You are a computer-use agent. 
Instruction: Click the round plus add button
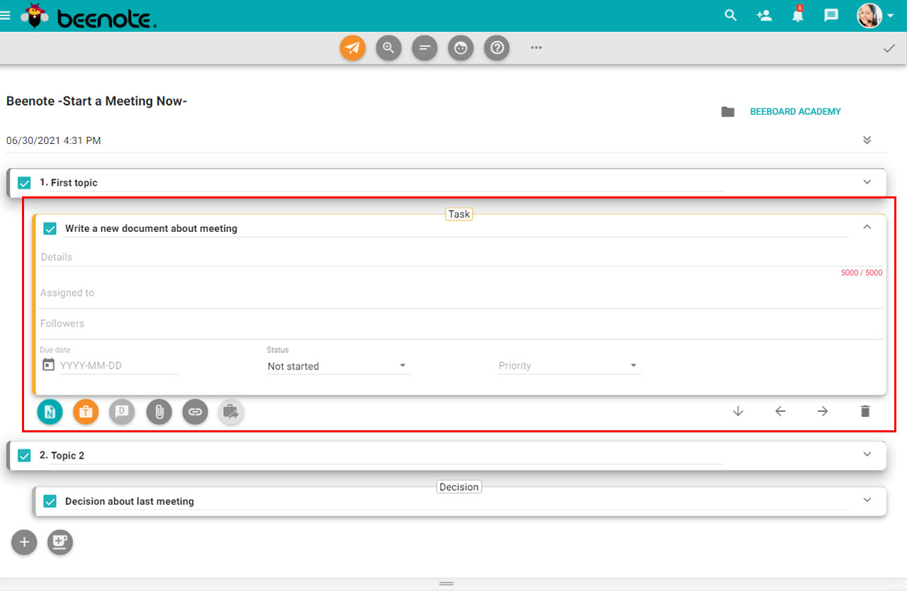pyautogui.click(x=24, y=542)
